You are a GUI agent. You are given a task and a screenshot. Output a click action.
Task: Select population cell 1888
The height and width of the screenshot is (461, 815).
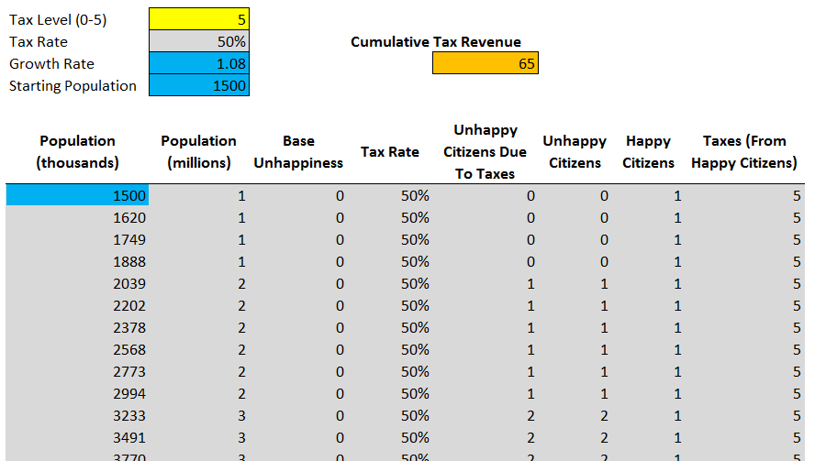[77, 261]
